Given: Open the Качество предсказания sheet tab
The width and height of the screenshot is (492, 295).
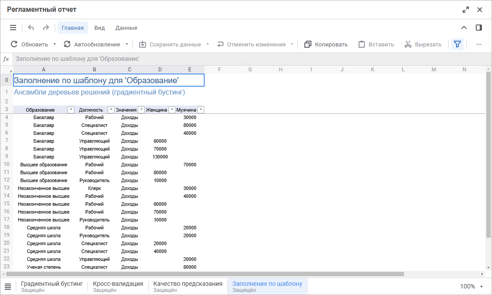Looking at the screenshot, I should click(x=188, y=286).
